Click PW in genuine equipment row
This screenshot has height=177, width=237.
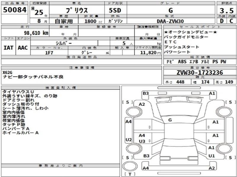click(223, 62)
